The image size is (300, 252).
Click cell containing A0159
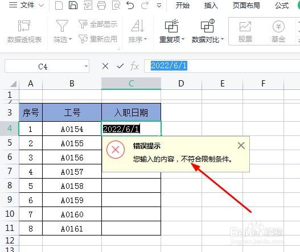pyautogui.click(x=72, y=200)
